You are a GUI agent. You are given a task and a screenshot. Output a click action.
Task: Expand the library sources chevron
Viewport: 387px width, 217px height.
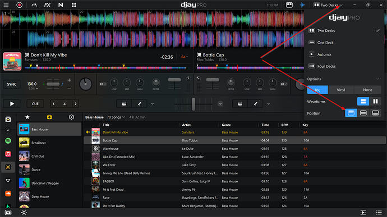click(8, 130)
